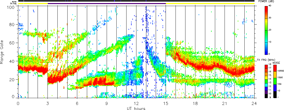Click the "POWER (dB)" colorbar title
This screenshot has width=284, height=110.
[266, 1]
